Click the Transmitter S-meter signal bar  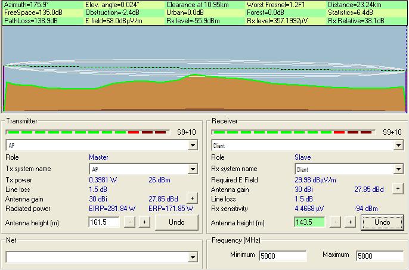point(88,132)
